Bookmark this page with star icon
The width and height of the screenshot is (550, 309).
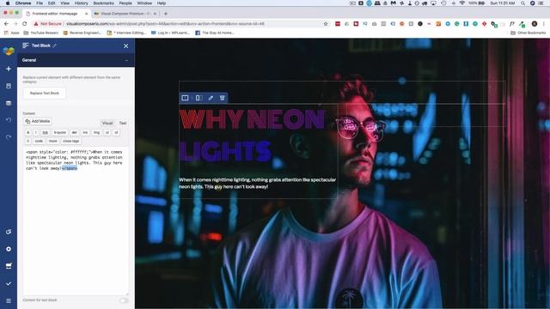(326, 24)
